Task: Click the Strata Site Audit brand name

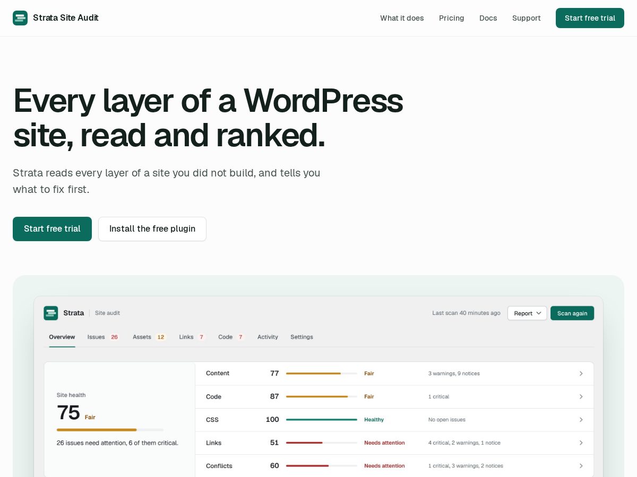Action: point(66,18)
